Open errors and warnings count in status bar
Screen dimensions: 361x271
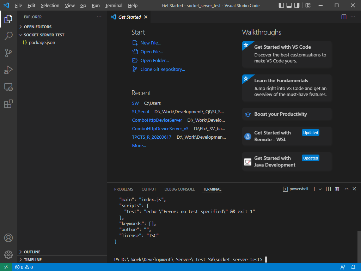click(24, 267)
